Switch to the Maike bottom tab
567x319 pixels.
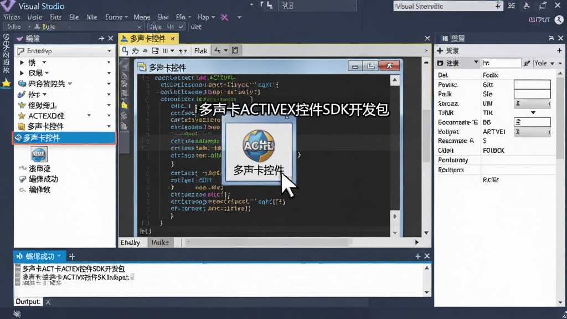[x=160, y=243]
